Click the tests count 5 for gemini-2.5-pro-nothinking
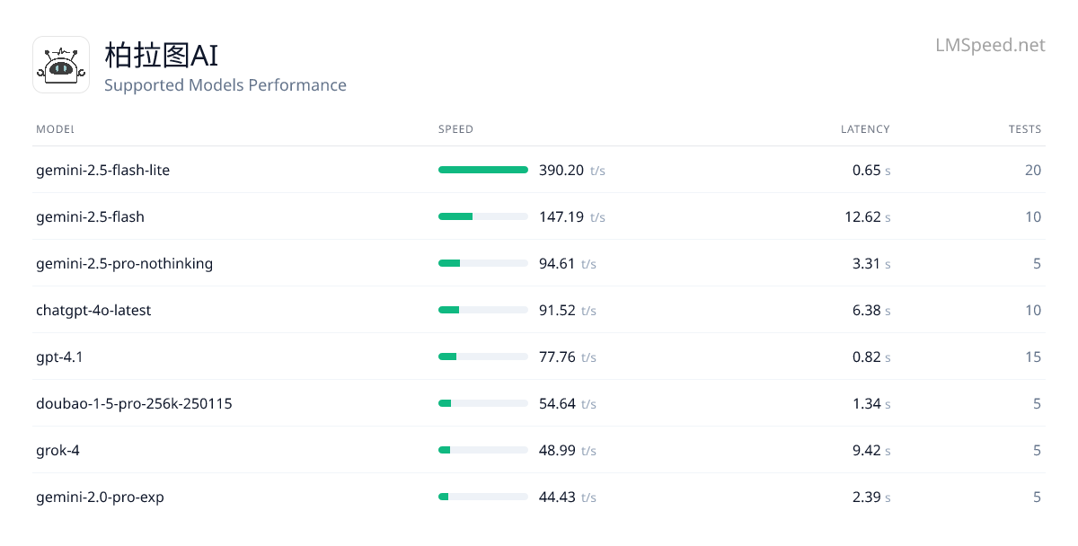Image resolution: width=1078 pixels, height=546 pixels. tap(1038, 263)
